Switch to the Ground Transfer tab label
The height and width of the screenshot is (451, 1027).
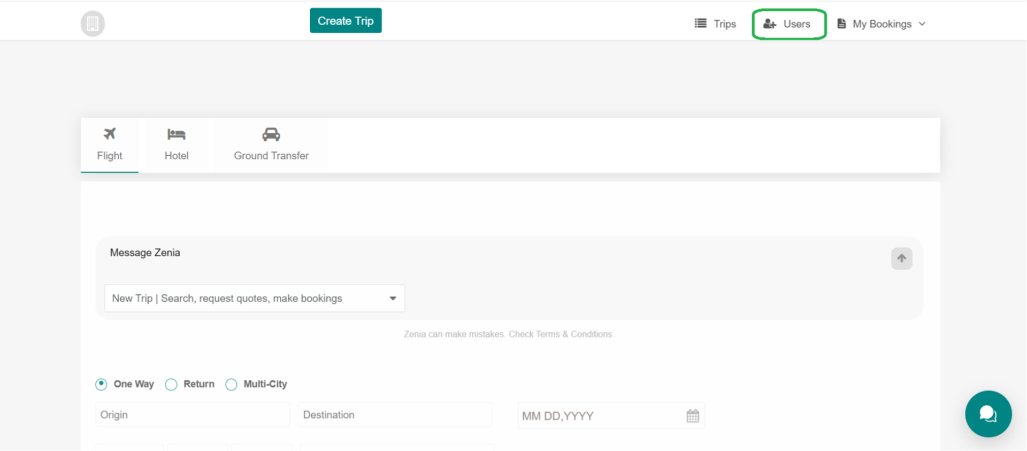tap(271, 156)
